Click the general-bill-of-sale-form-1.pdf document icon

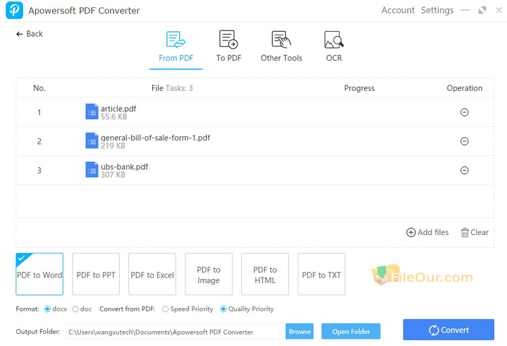click(x=92, y=141)
